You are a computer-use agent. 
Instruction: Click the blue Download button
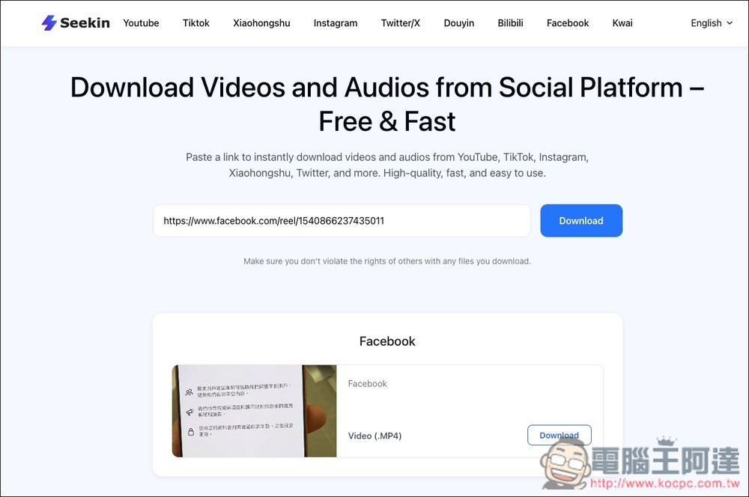pos(581,221)
